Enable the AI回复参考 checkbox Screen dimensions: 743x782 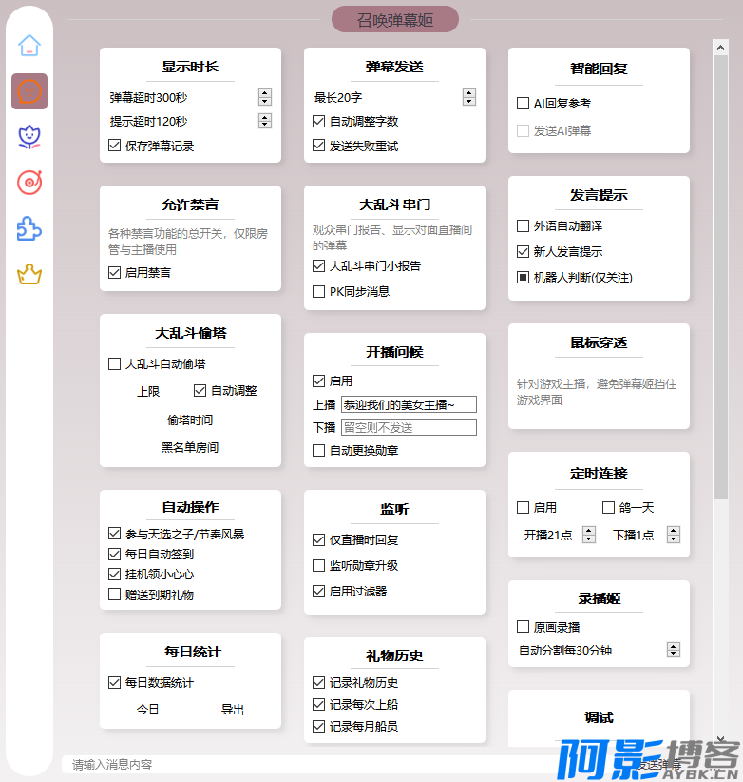(x=524, y=103)
